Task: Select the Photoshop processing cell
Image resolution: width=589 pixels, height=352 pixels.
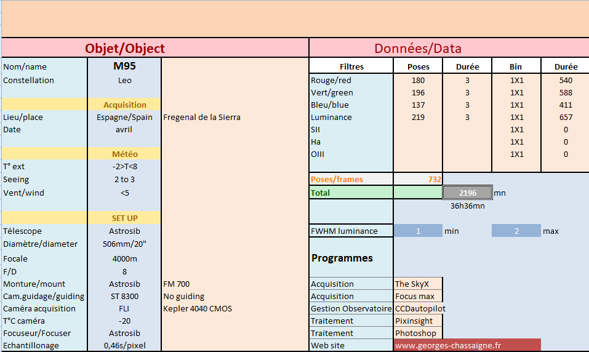Action: (x=418, y=333)
